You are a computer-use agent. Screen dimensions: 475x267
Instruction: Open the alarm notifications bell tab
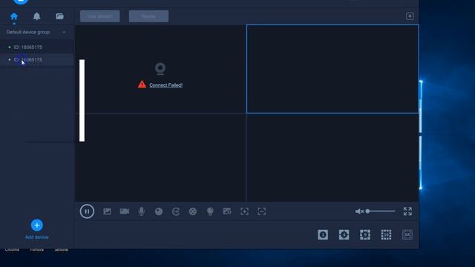(x=36, y=16)
